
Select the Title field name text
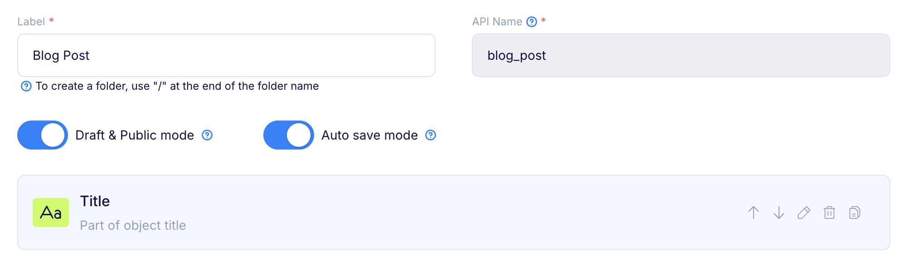pos(95,201)
